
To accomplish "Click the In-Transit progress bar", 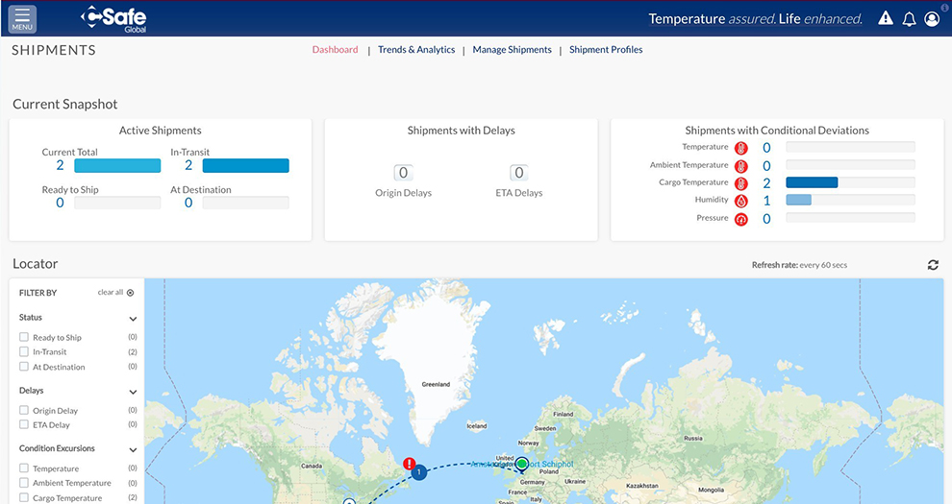I will (x=245, y=166).
